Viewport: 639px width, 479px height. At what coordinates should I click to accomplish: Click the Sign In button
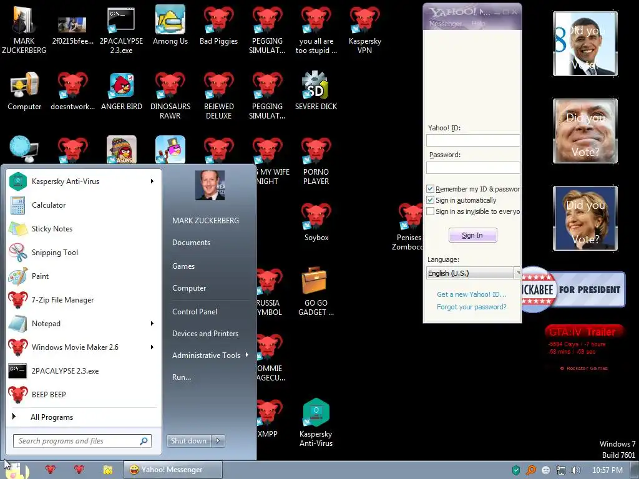pos(473,235)
